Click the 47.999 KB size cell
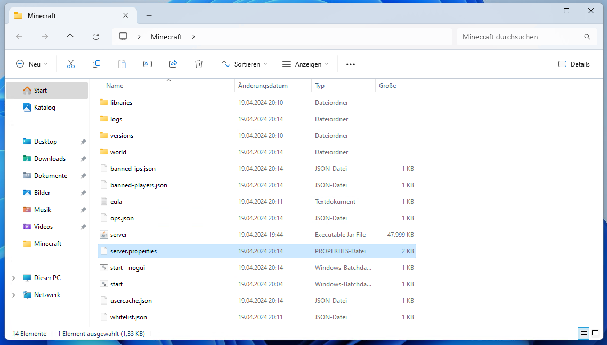Screen dimensions: 607x345 pos(400,235)
